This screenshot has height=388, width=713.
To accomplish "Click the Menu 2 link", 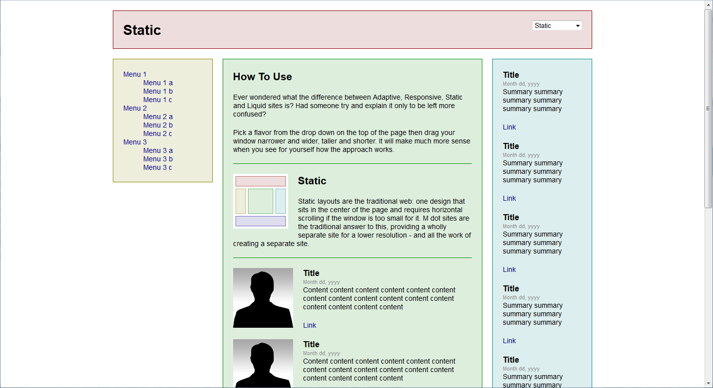I will click(135, 108).
